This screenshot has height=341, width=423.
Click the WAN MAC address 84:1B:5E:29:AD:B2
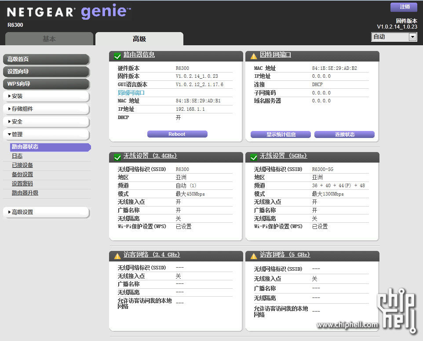click(x=335, y=68)
